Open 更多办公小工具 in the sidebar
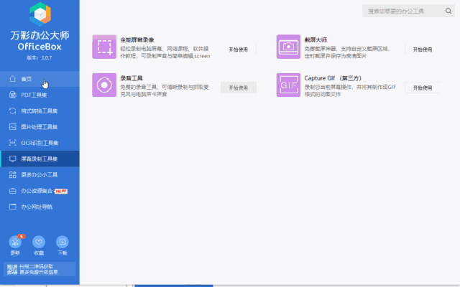This screenshot has height=287, width=460. 40,175
